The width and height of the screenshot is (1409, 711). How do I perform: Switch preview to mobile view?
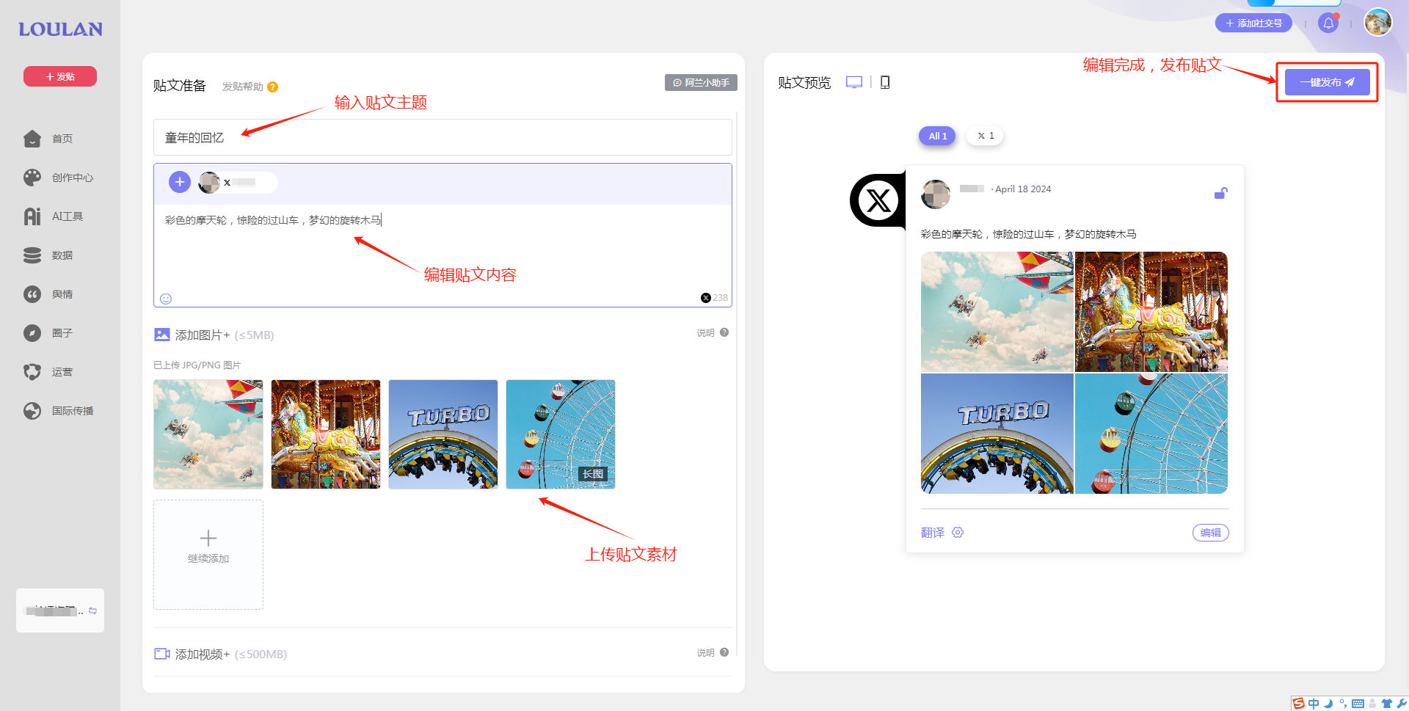click(885, 82)
